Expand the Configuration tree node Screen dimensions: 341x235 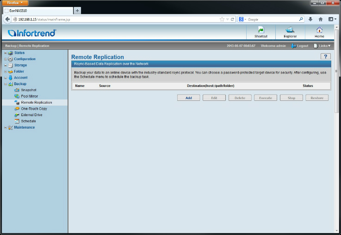click(x=6, y=59)
